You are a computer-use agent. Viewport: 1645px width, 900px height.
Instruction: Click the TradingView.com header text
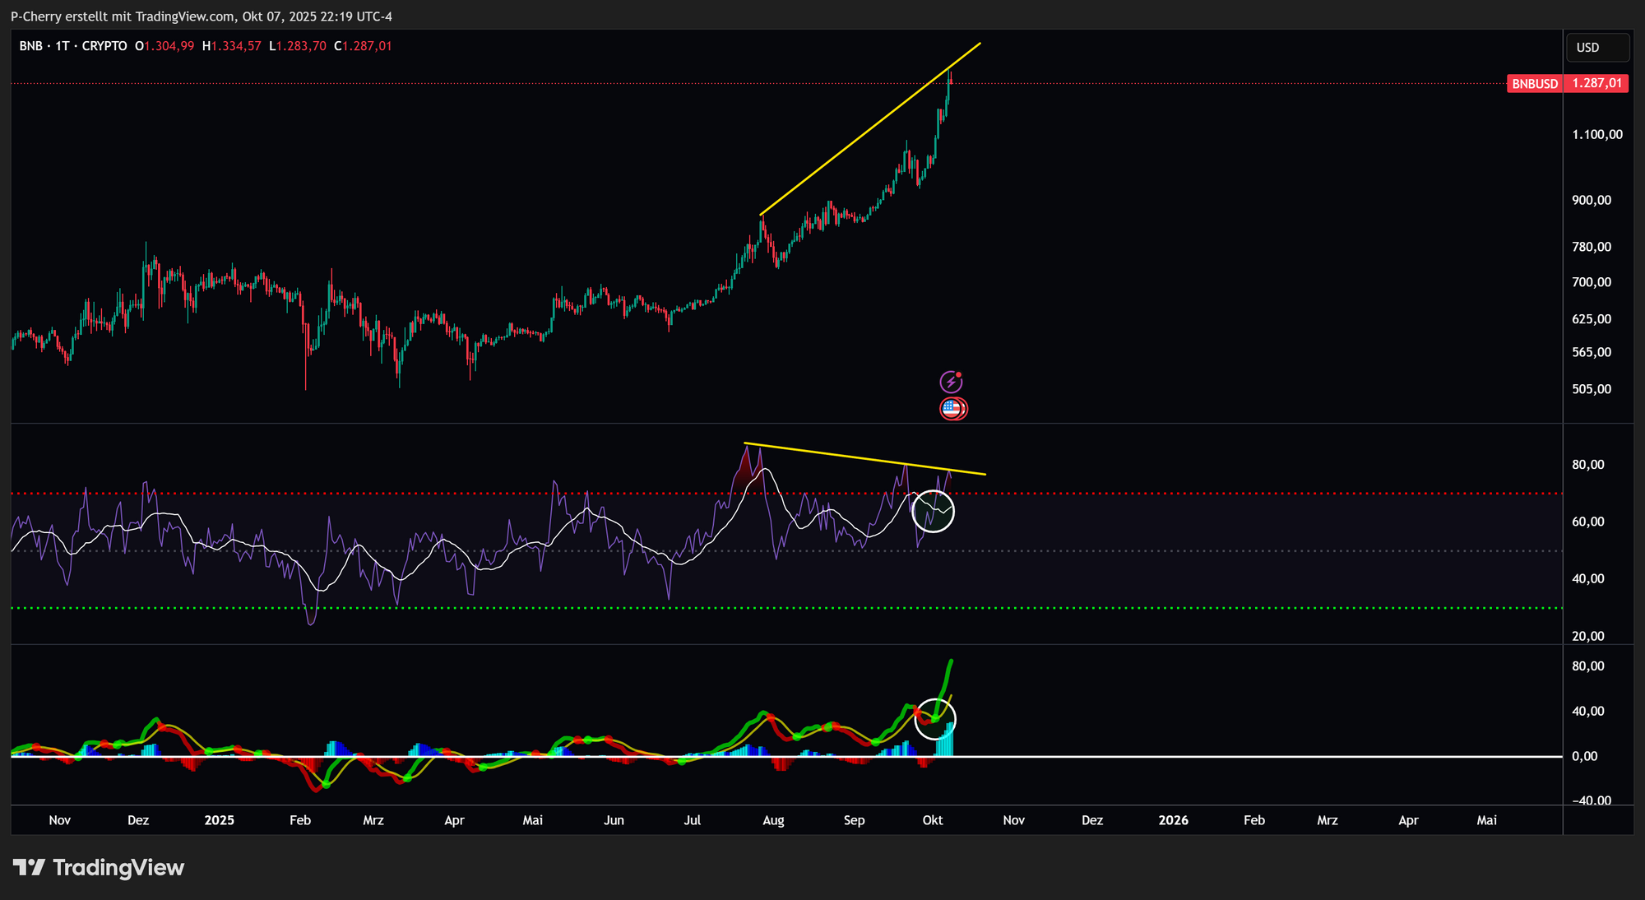[184, 16]
